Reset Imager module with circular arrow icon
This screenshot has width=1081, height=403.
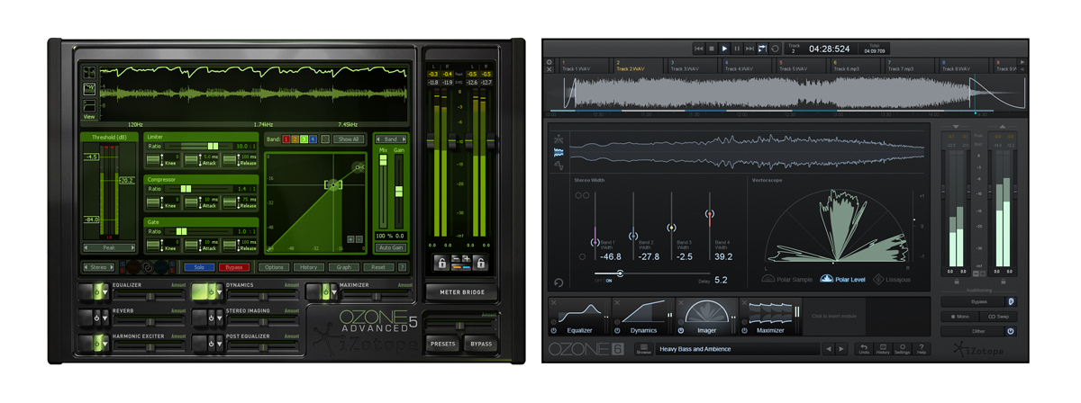559,282
